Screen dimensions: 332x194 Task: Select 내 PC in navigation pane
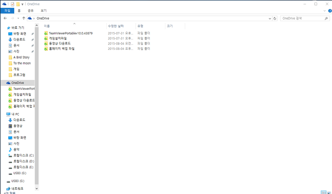15,115
